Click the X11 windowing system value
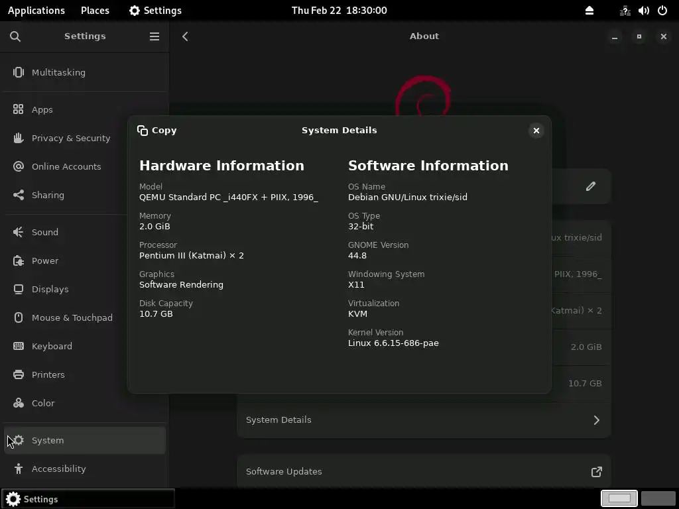This screenshot has width=679, height=509. coord(356,285)
